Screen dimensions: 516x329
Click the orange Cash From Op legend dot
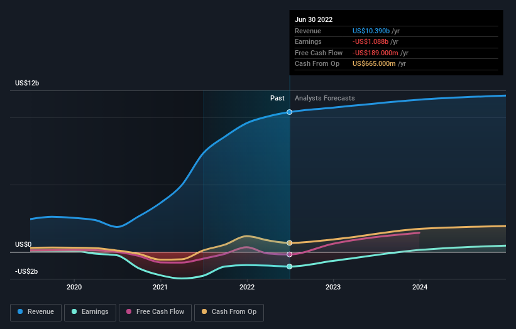click(x=204, y=311)
